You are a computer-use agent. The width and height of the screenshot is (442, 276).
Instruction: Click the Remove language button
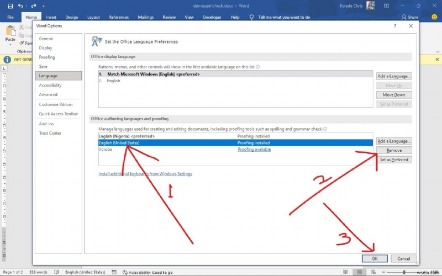394,150
